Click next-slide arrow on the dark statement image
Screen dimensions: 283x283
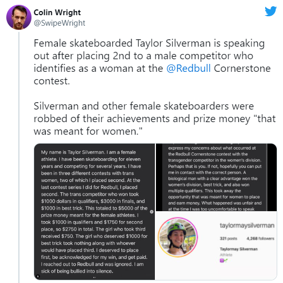[152, 212]
